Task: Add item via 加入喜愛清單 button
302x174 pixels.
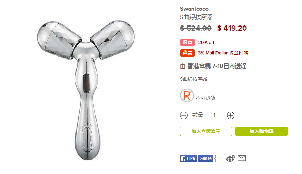Action: click(206, 132)
